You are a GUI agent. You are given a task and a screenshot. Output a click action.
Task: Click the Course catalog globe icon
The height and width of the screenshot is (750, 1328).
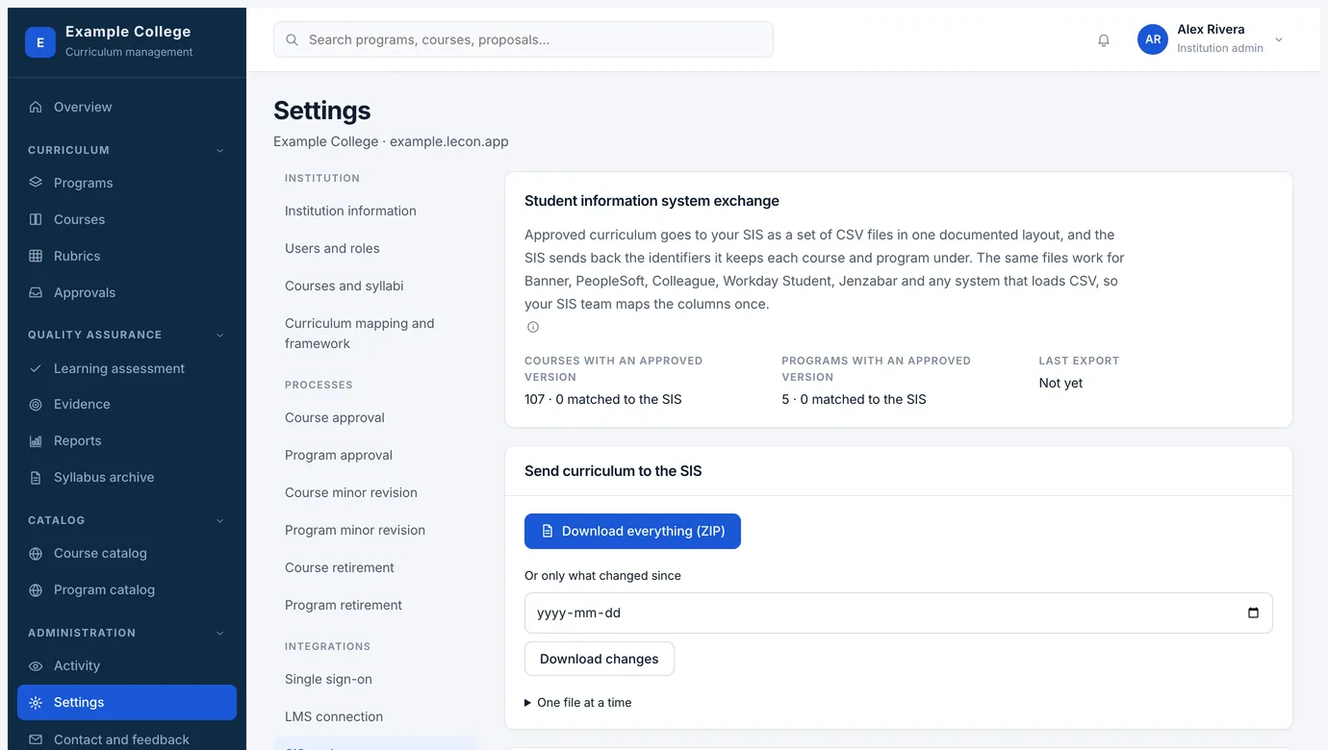36,554
